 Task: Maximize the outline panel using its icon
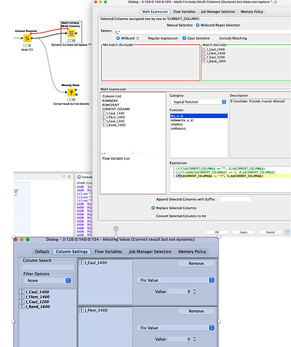(x=69, y=177)
